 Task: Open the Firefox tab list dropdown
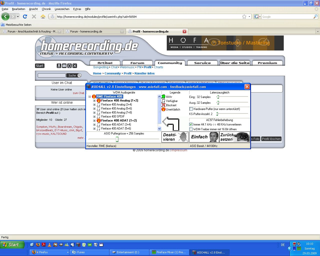click(x=318, y=31)
